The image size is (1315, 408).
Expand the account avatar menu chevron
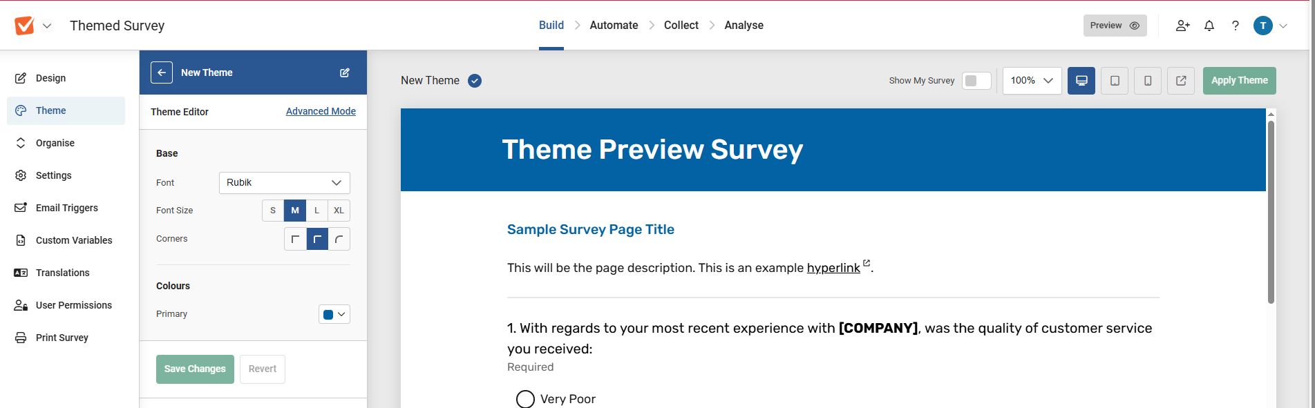pos(1283,26)
